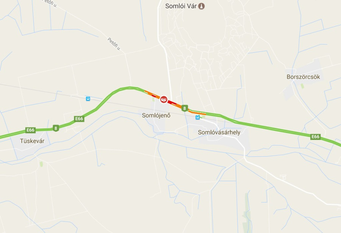The image size is (341, 233).
Task: Click the orange slow traffic segment past the route 8 shield
Action: pyautogui.click(x=197, y=113)
